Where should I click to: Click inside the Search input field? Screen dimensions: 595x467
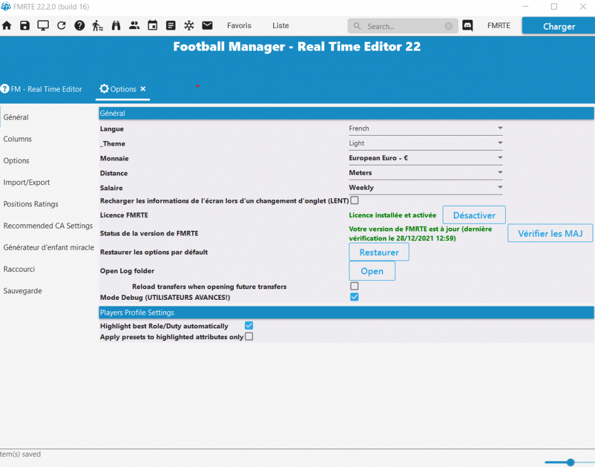coord(402,26)
